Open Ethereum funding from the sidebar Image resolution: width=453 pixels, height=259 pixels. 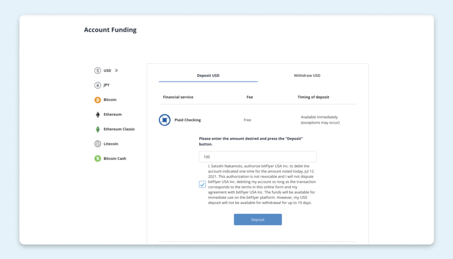113,115
